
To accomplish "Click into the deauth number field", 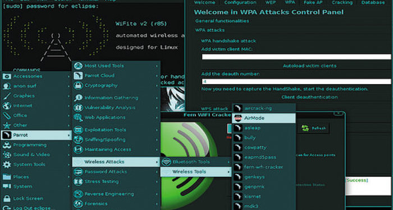I will coord(296,82).
